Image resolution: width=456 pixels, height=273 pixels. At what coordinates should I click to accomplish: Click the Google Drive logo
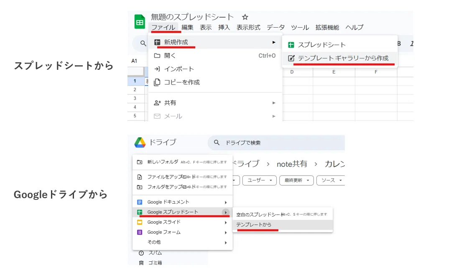pyautogui.click(x=140, y=142)
